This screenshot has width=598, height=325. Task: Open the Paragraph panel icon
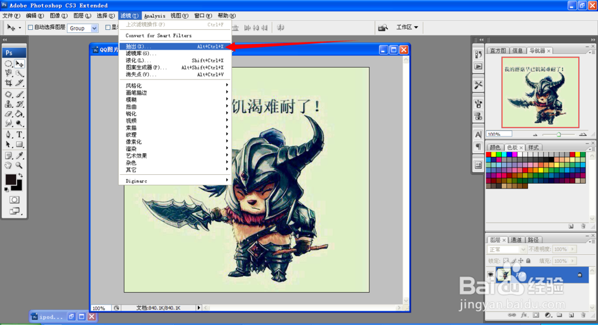coord(478,146)
